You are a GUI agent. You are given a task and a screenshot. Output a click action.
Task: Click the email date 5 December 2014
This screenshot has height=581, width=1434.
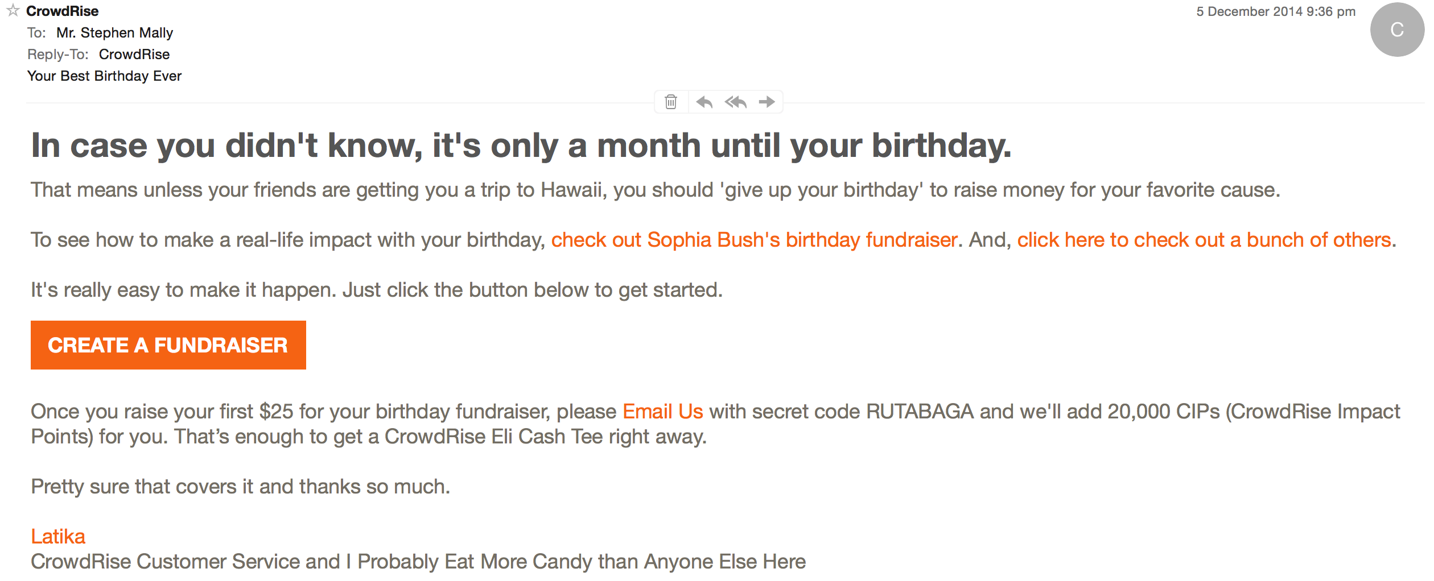[1275, 12]
